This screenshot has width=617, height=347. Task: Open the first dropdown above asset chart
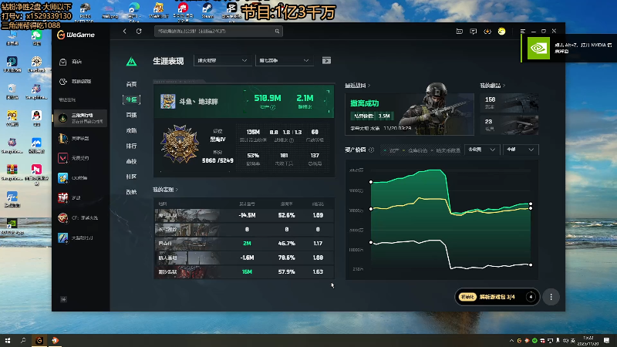click(x=482, y=150)
